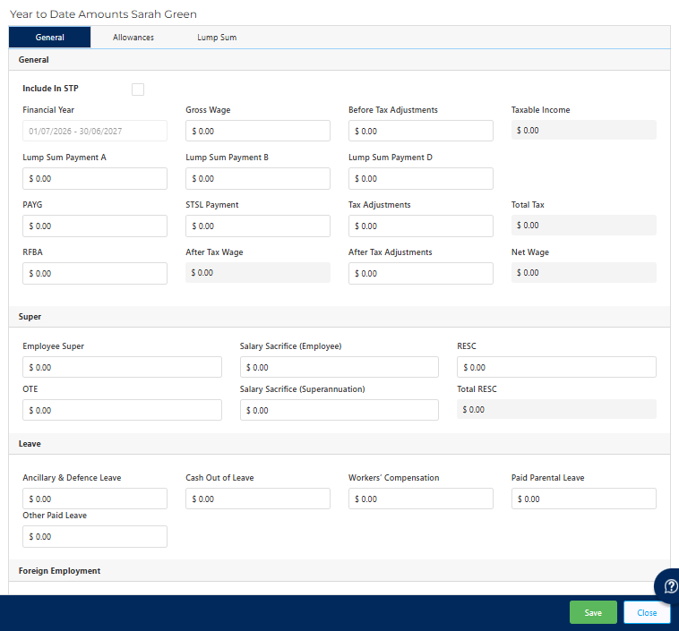Click the Employee Super input field
Screen dimensions: 679x631
122,367
